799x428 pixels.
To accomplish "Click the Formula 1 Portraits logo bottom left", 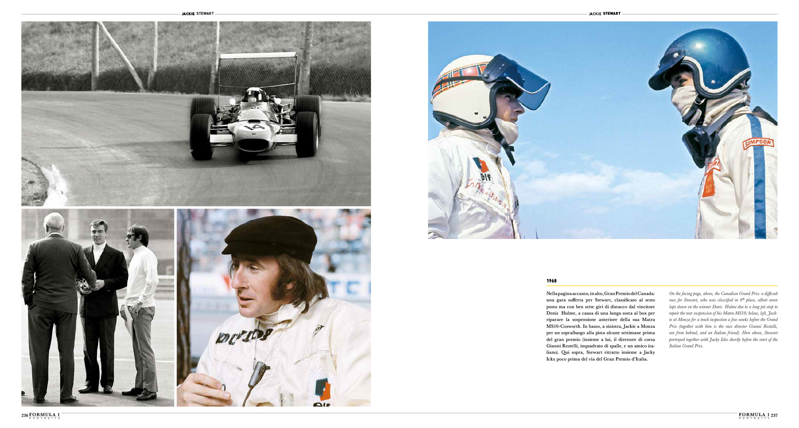I will [x=44, y=416].
